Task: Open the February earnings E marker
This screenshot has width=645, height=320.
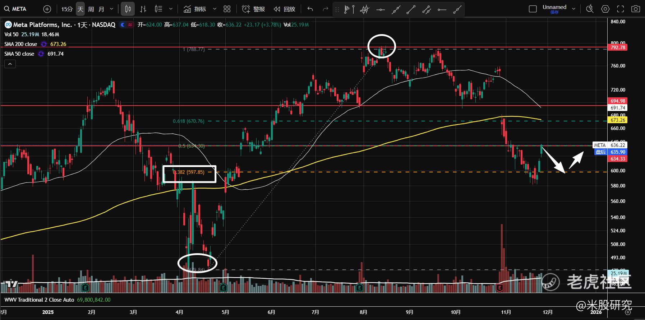Action: tap(86, 287)
